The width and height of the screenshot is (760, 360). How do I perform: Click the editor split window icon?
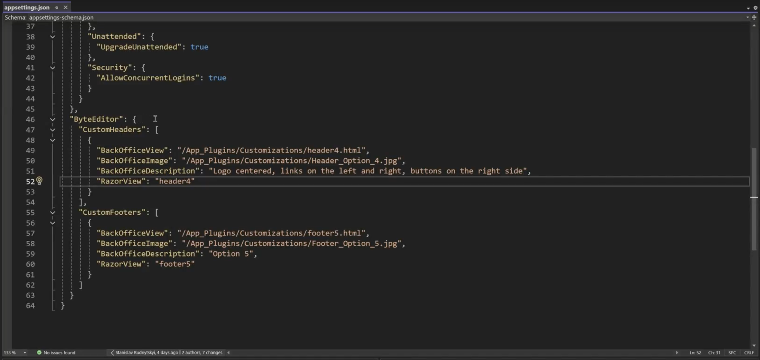pyautogui.click(x=754, y=17)
